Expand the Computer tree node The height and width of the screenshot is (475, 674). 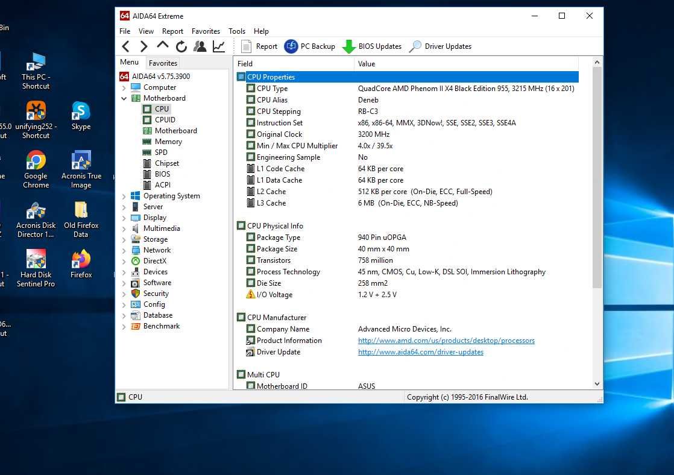point(124,87)
